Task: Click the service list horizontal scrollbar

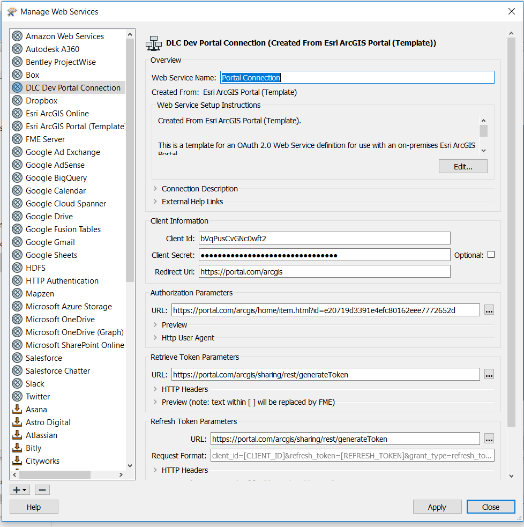Action: [55, 474]
